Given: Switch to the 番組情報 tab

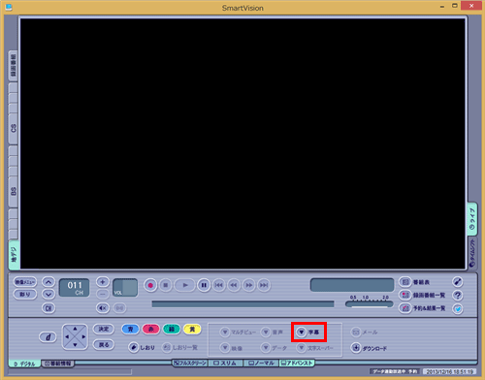Looking at the screenshot, I should pyautogui.click(x=58, y=364).
